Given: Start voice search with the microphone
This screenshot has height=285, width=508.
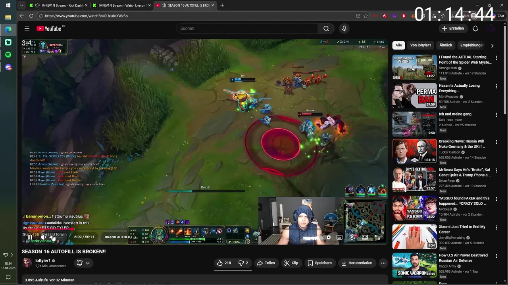Looking at the screenshot, I should coord(344,28).
